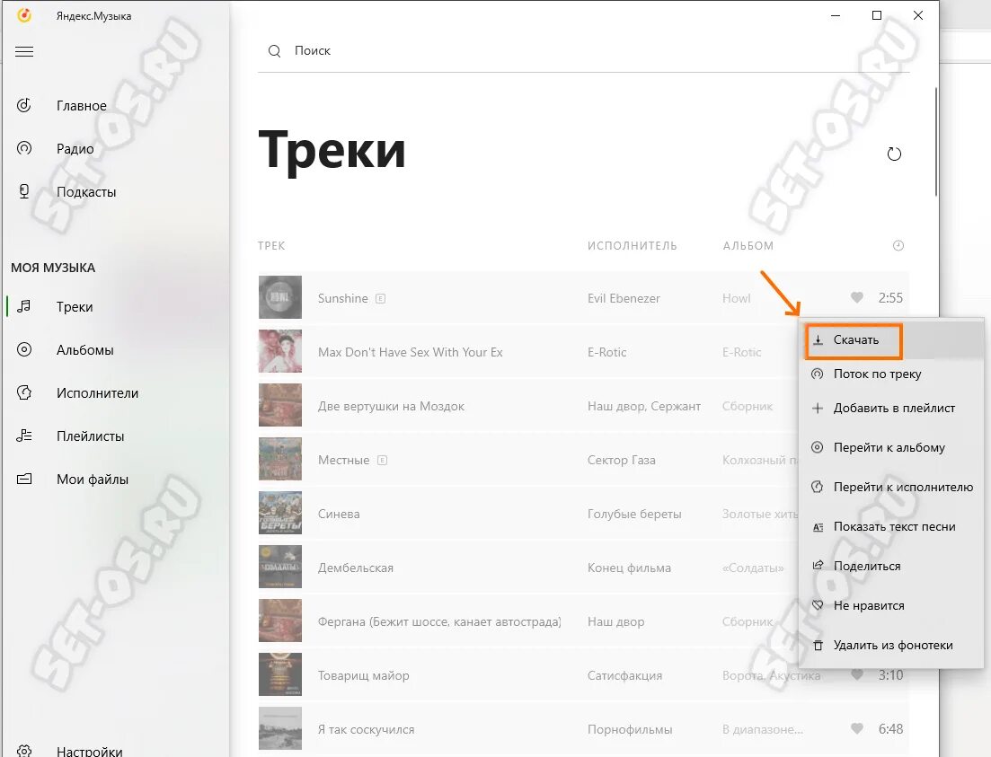
Task: Click the Поиск search field
Action: tap(583, 51)
